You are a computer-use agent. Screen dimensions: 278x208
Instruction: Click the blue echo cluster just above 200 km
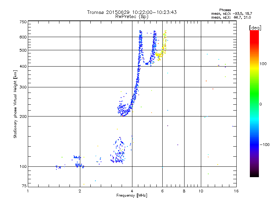click(x=124, y=109)
